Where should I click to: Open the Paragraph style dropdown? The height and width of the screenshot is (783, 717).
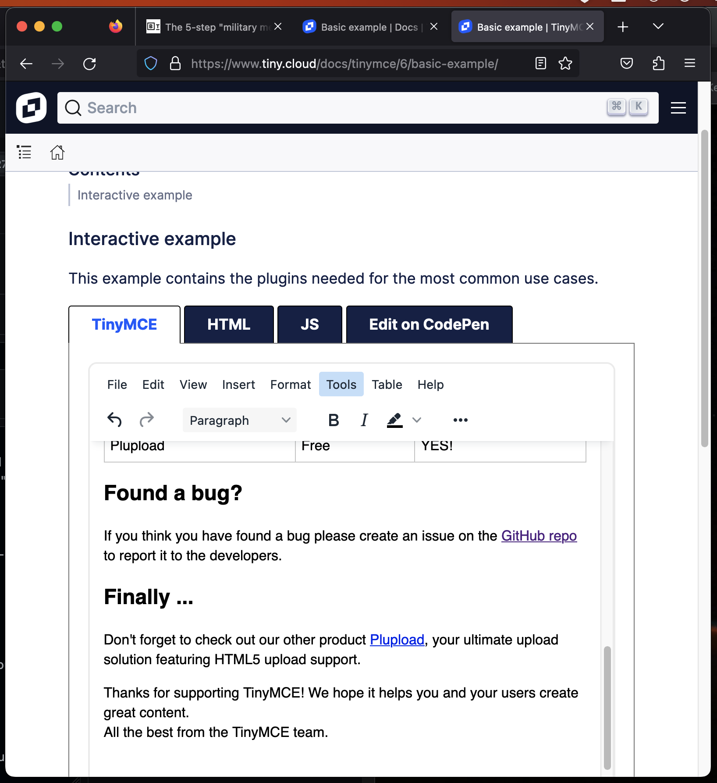tap(239, 420)
